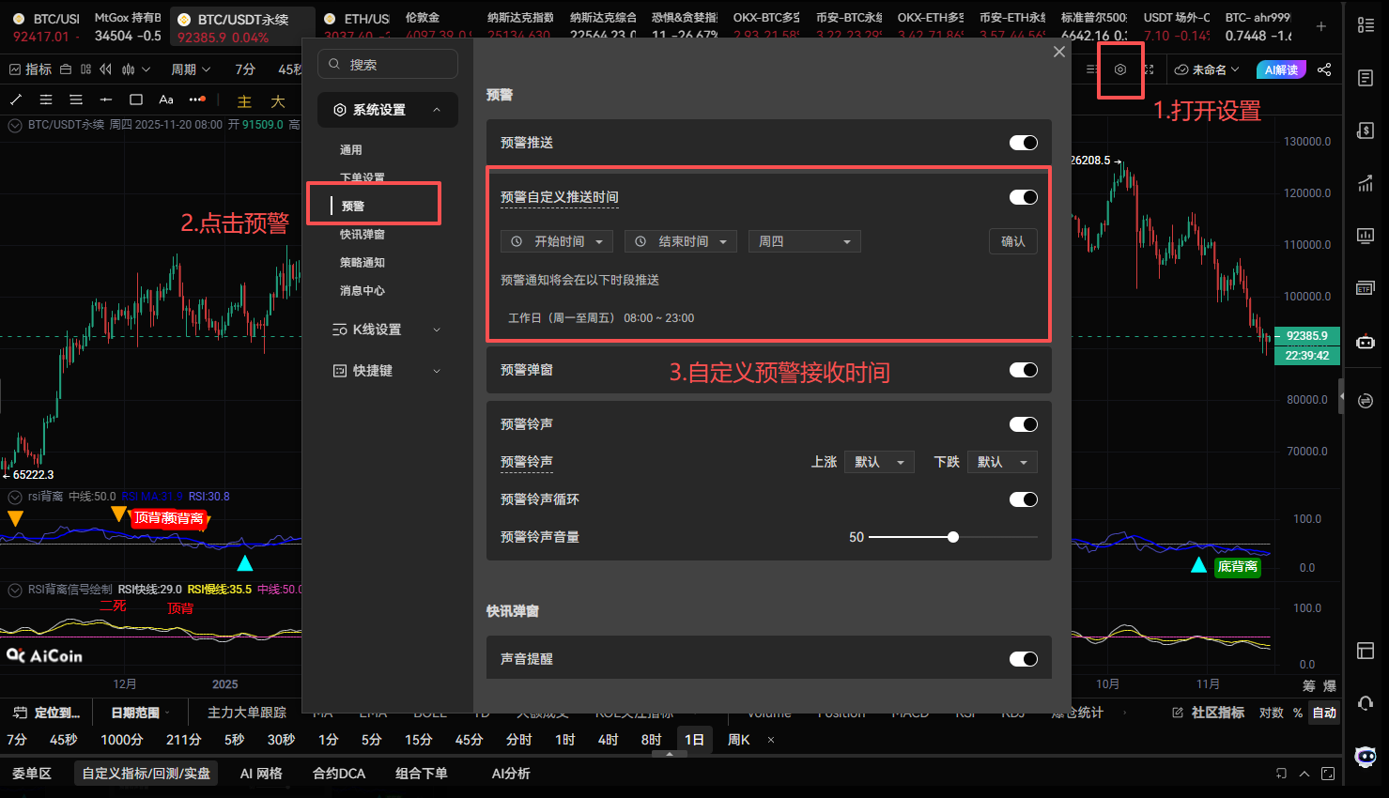Disable the 预警铃声循环 toggle
Viewport: 1389px width, 798px height.
click(1023, 499)
